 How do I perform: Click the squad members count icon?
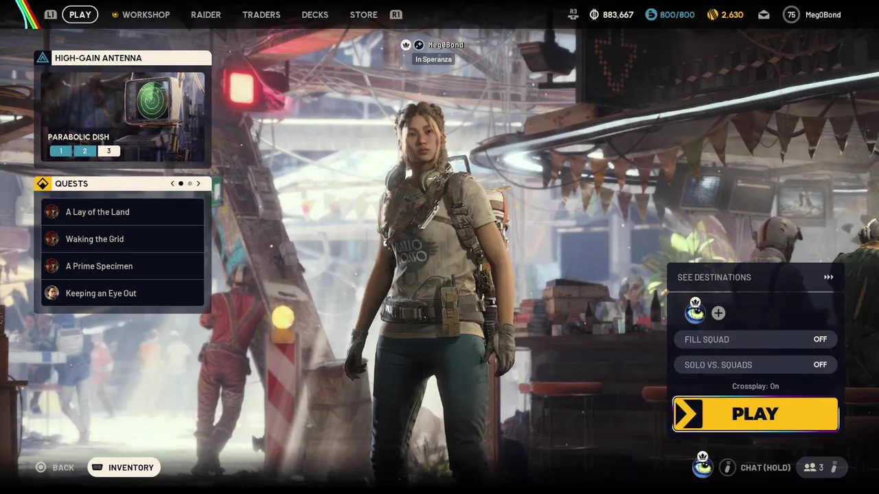(810, 467)
